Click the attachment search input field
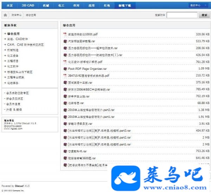This screenshot has height=195, width=211. point(182,15)
